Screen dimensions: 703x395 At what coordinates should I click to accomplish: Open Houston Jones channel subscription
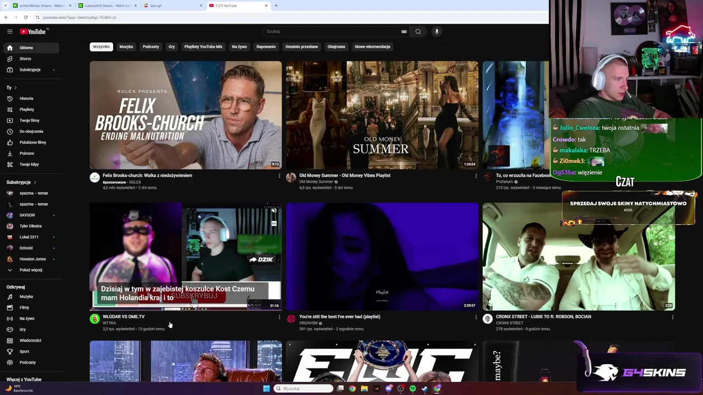point(31,259)
